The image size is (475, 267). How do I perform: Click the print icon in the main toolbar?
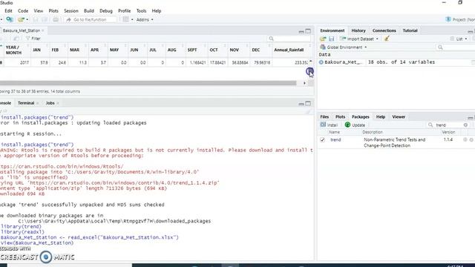[x=56, y=19]
